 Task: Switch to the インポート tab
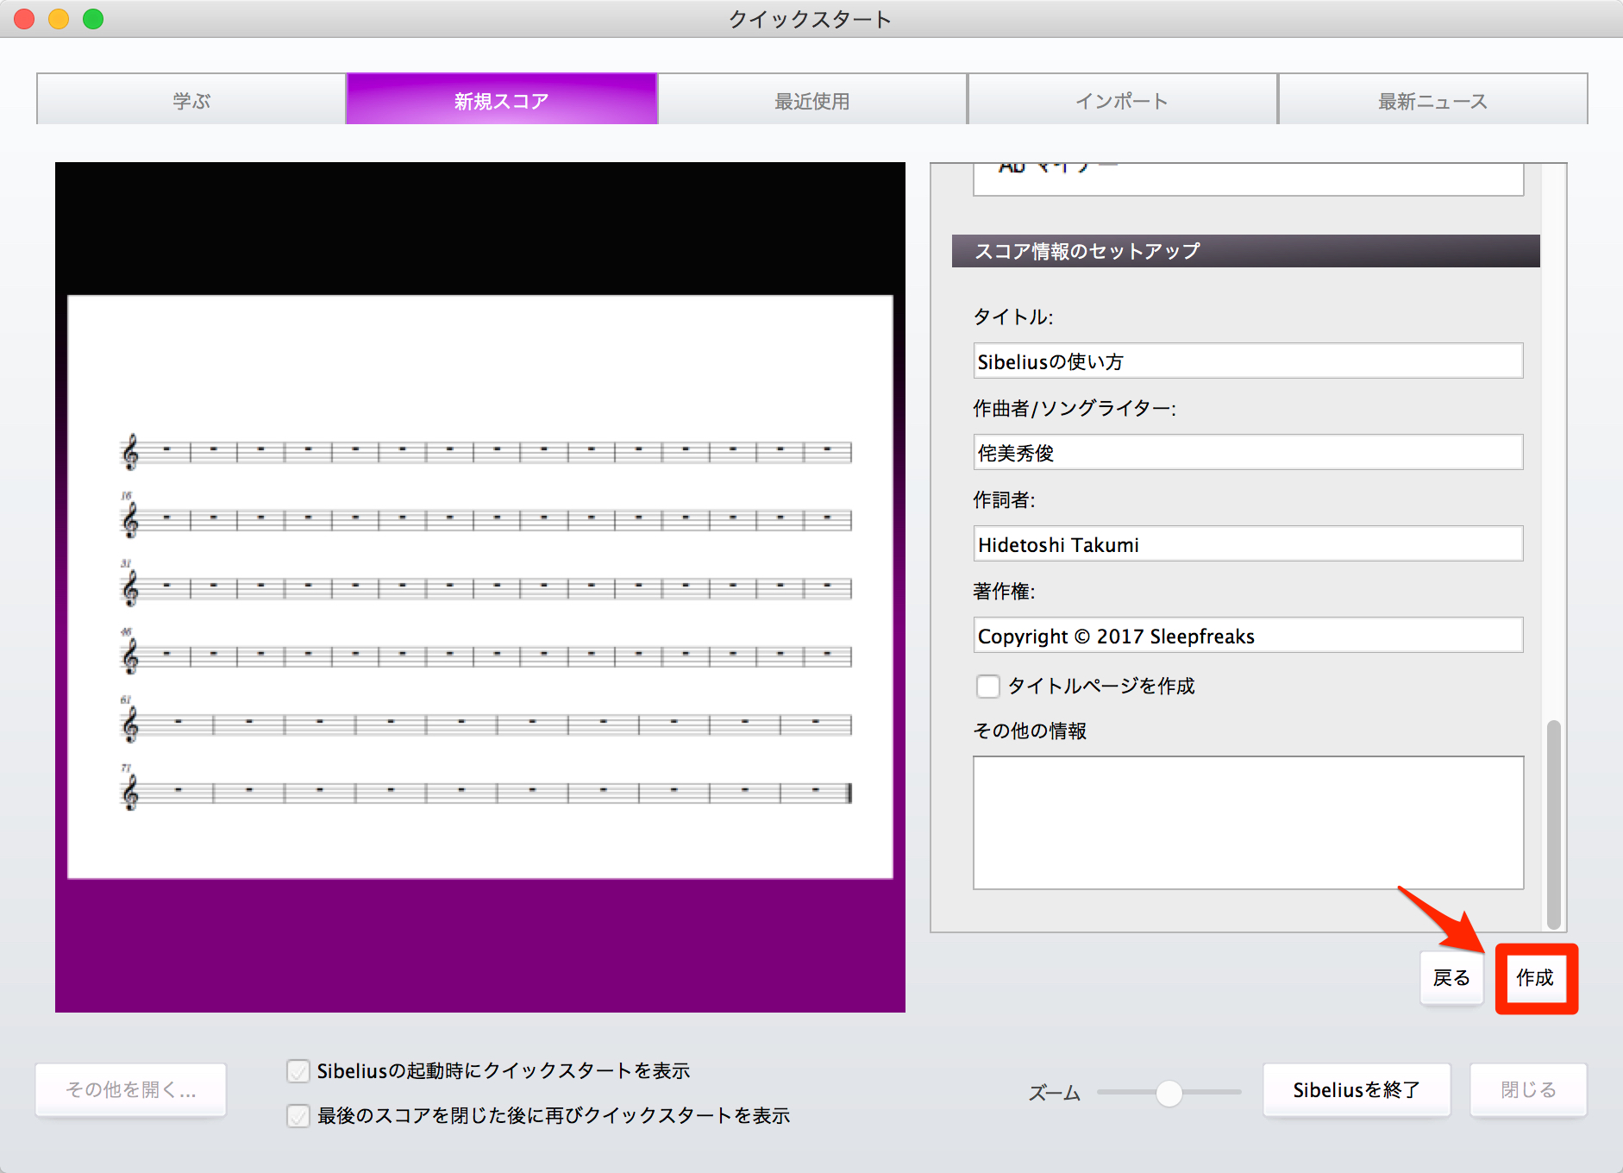click(x=1122, y=100)
